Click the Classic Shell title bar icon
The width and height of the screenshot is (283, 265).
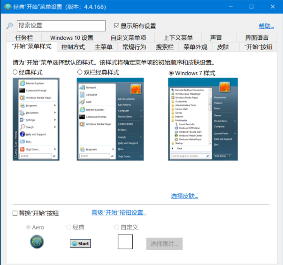(8, 7)
